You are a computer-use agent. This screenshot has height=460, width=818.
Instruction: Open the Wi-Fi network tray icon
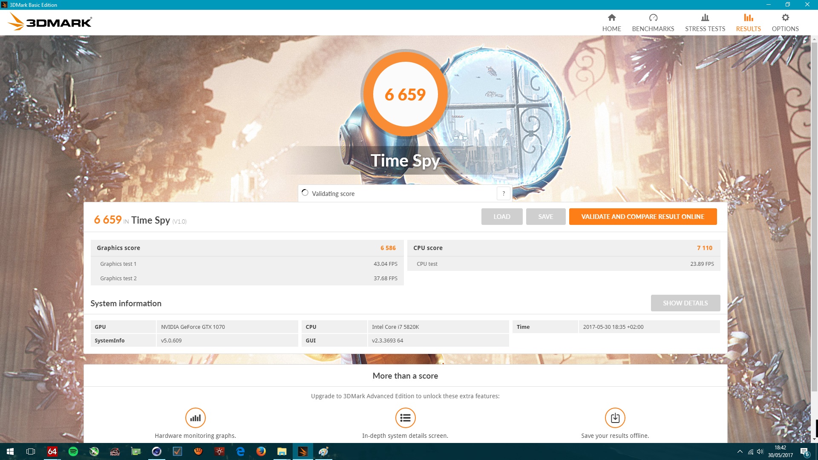(x=750, y=451)
